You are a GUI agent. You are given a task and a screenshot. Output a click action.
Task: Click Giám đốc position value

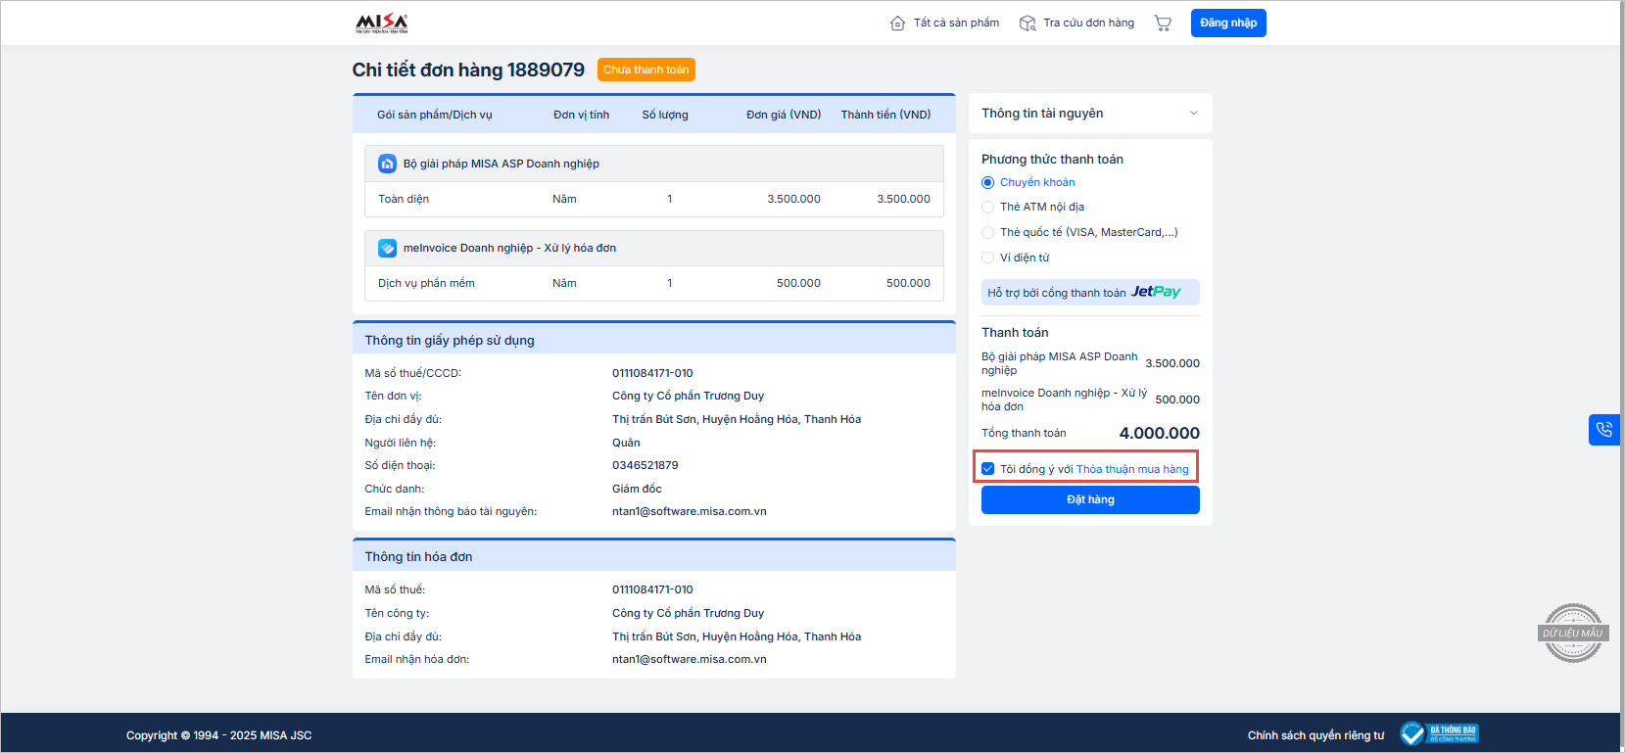tap(637, 489)
